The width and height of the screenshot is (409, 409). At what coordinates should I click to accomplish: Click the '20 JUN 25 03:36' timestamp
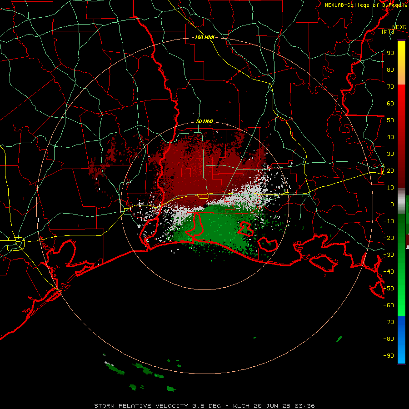point(284,406)
